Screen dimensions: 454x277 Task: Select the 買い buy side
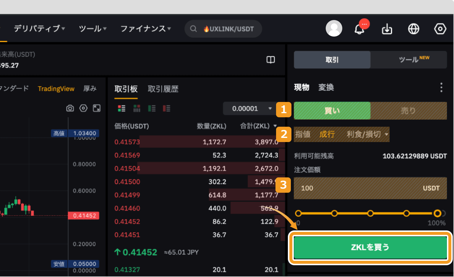tap(332, 111)
